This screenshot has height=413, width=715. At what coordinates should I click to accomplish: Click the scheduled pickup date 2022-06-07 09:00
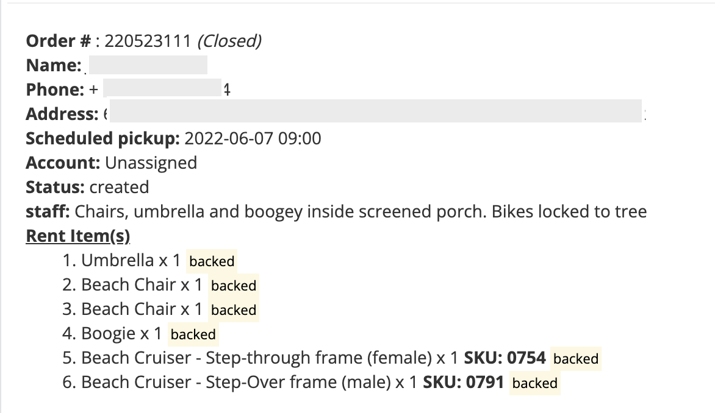[253, 138]
